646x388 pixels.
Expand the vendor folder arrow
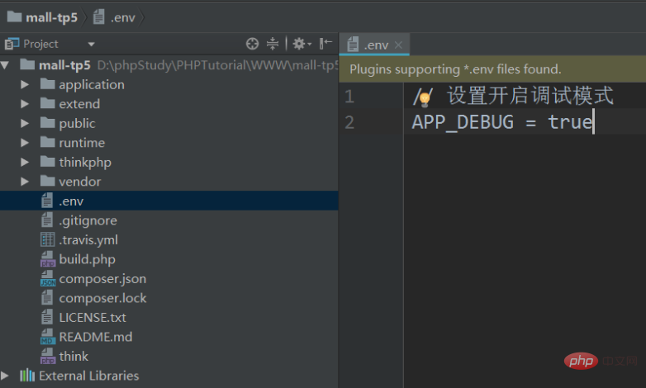point(25,182)
